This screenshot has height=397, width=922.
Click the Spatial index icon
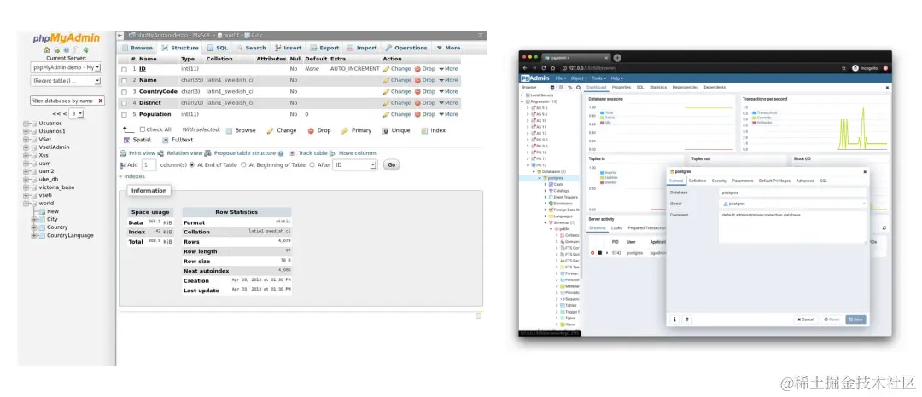(x=127, y=141)
